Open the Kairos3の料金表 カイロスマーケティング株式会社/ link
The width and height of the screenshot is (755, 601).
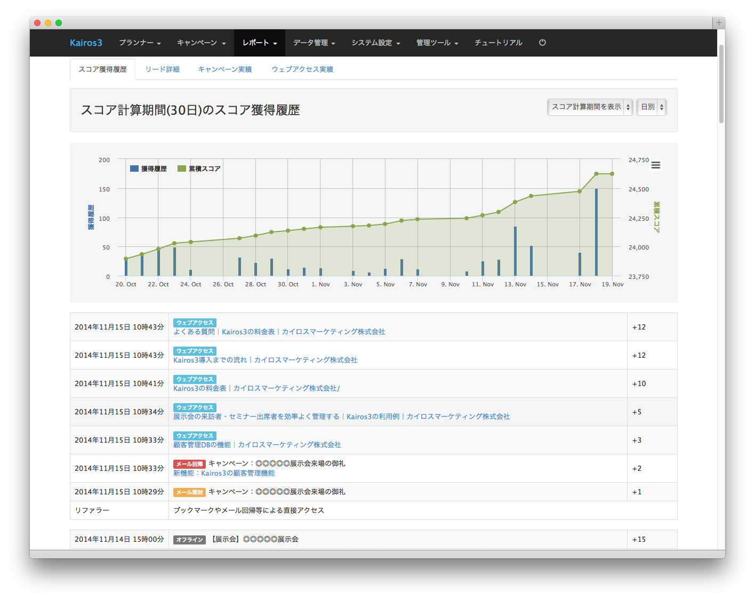pyautogui.click(x=256, y=388)
